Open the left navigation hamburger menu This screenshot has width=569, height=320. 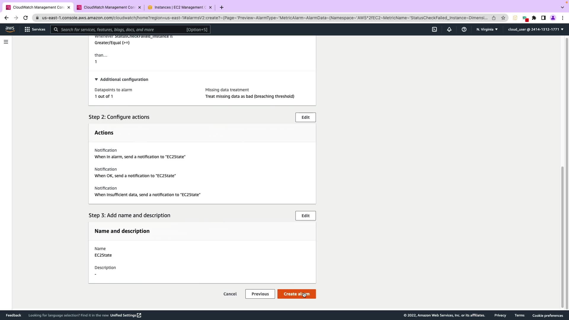(6, 42)
